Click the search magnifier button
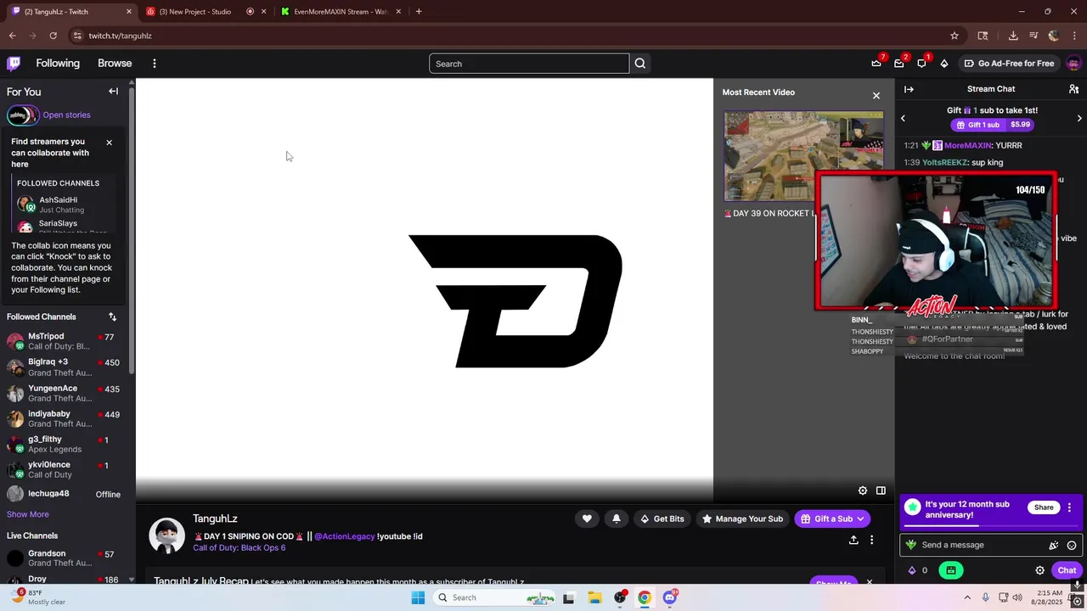 pos(640,64)
